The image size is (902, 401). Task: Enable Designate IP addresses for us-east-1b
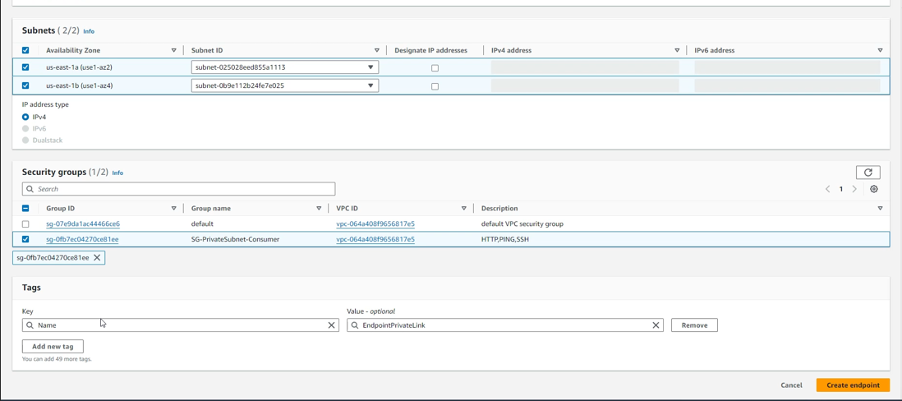(435, 86)
